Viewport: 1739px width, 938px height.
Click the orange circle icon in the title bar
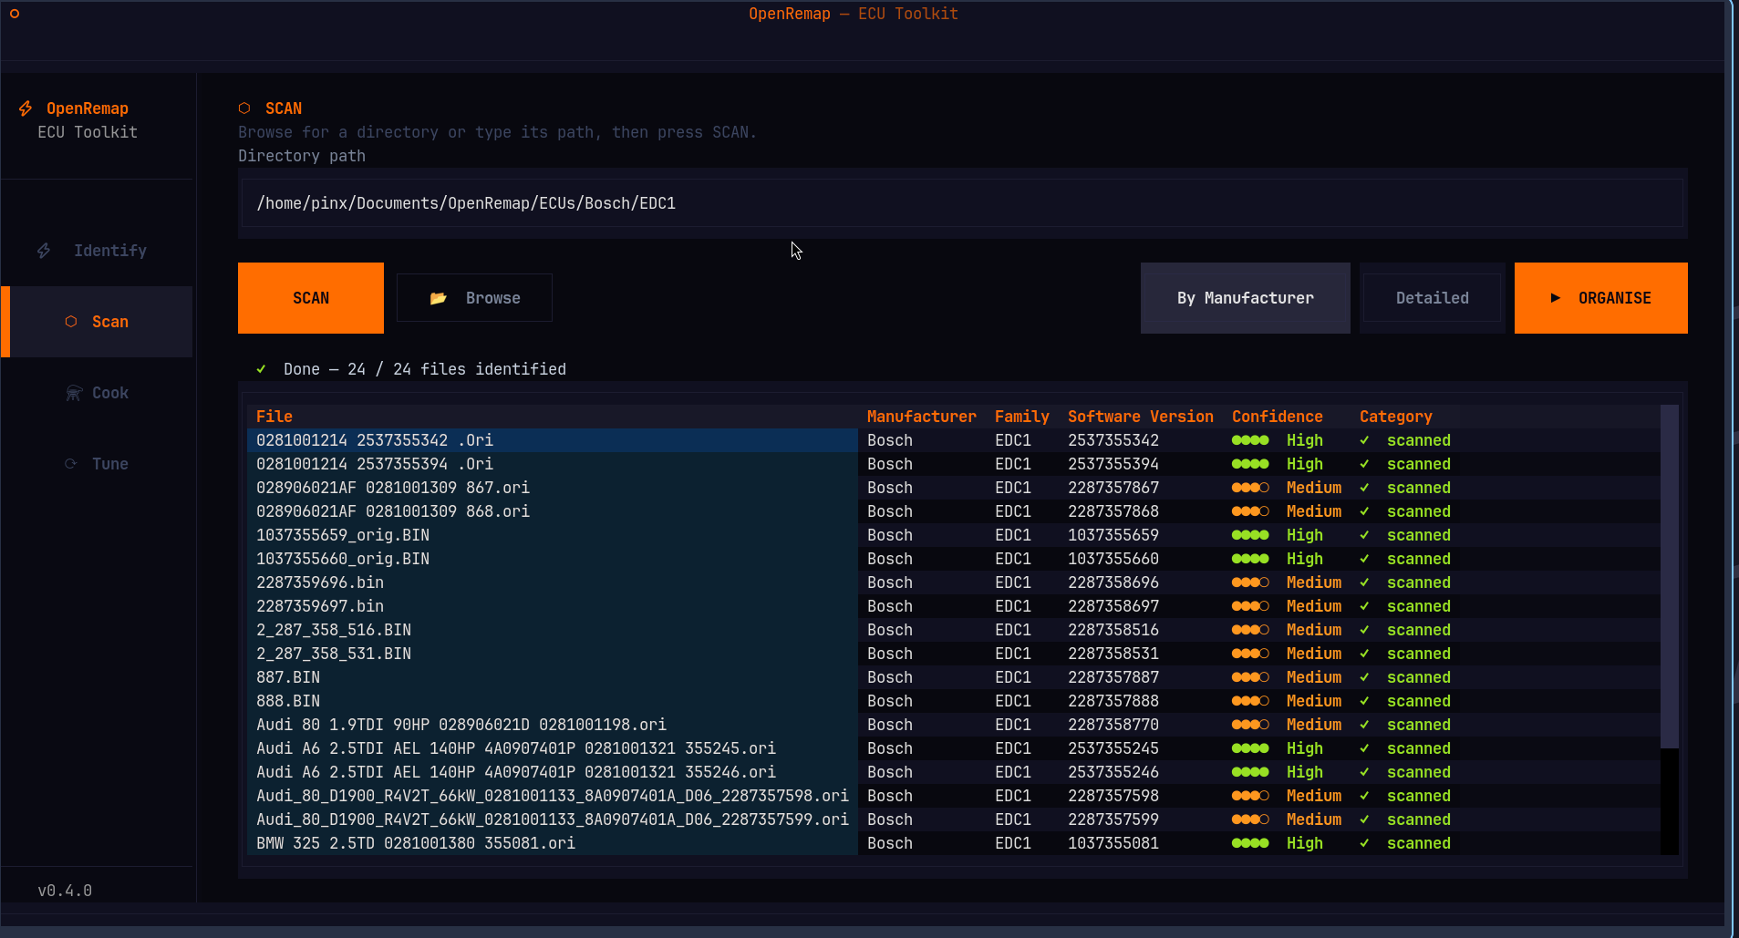[13, 14]
